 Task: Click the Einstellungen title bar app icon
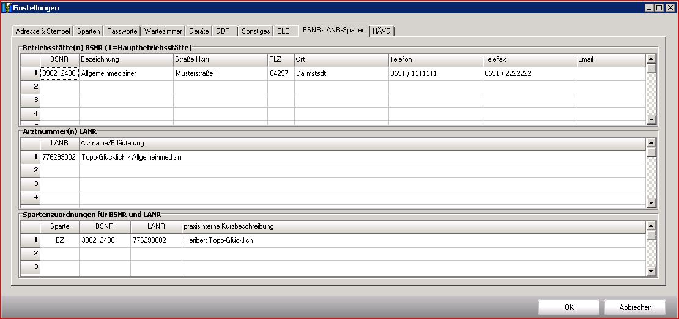point(6,8)
